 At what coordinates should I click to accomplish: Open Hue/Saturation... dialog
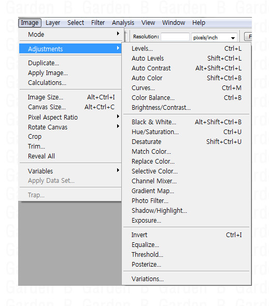[187, 132]
